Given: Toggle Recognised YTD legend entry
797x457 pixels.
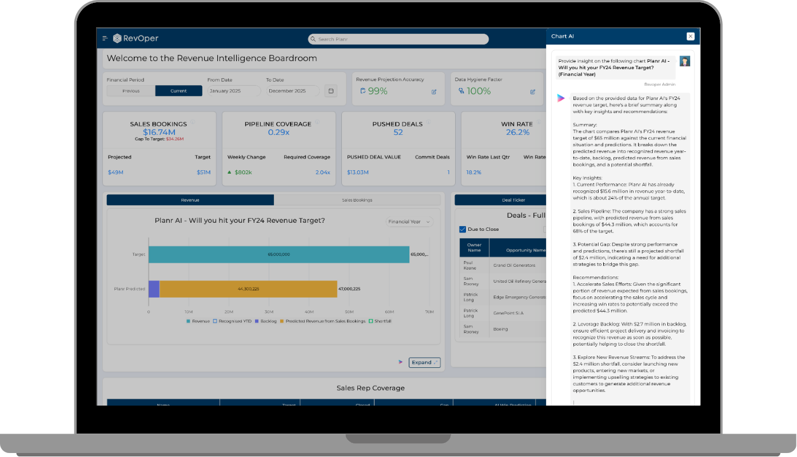Looking at the screenshot, I should point(232,321).
